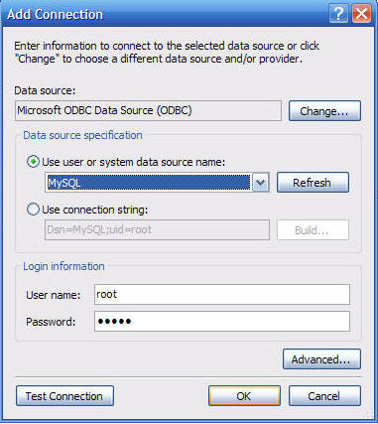Click the Microsoft ODBC Data Source field

[148, 110]
